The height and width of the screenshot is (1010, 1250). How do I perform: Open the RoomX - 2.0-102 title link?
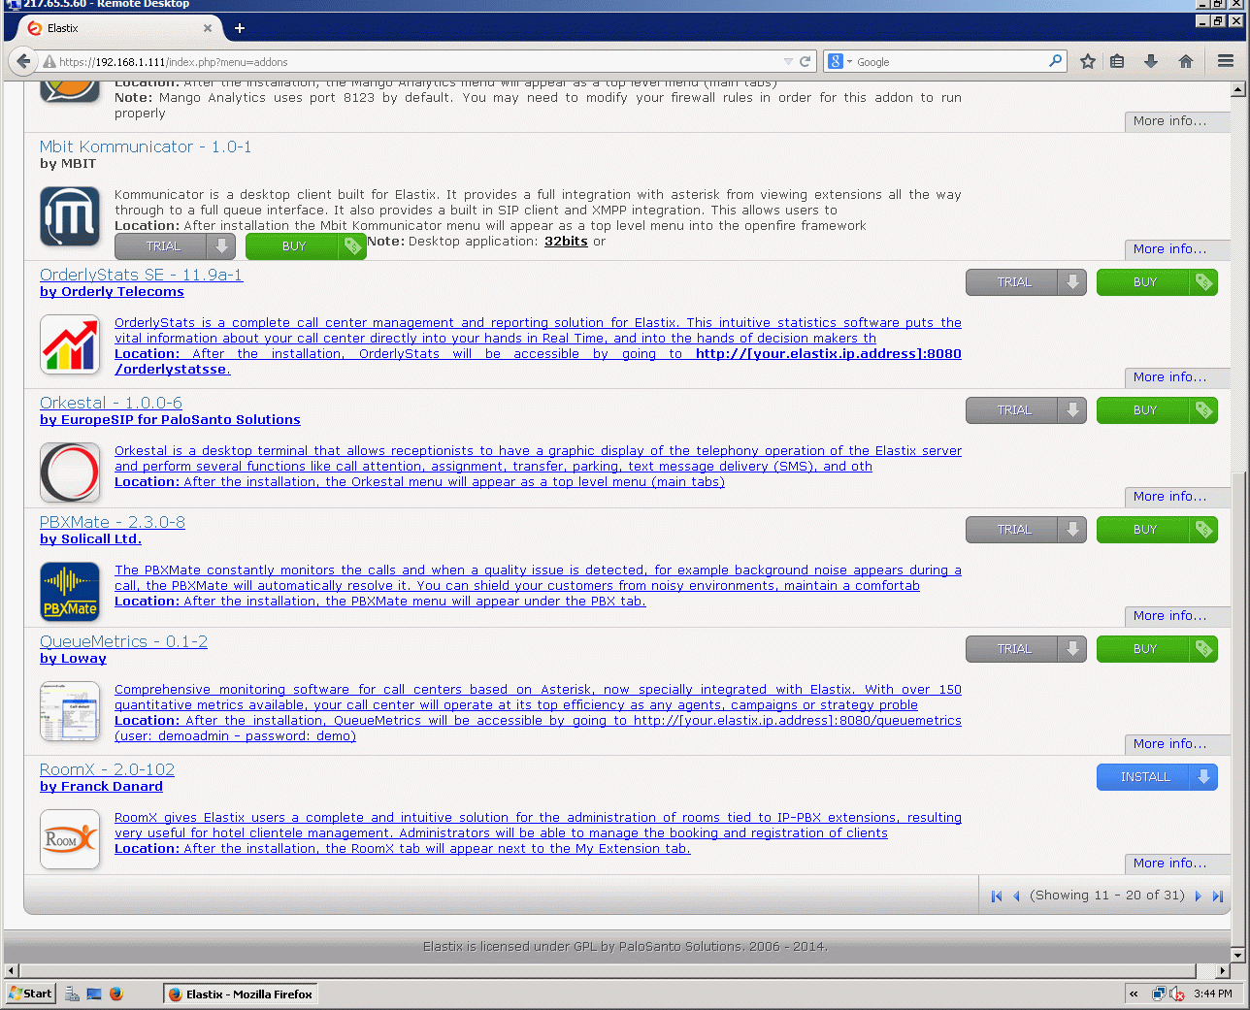coord(107,769)
